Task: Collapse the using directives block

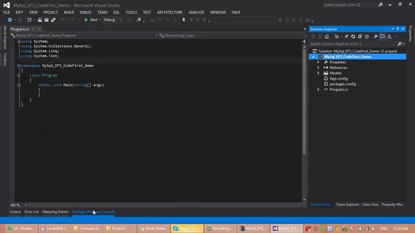Action: (19, 41)
